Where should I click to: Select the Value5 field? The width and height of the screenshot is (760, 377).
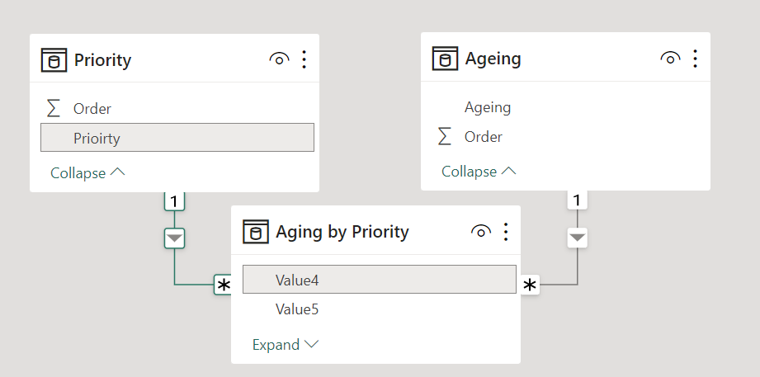click(297, 309)
